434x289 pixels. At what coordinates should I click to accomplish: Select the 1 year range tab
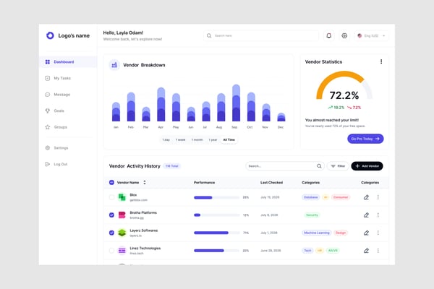pyautogui.click(x=213, y=140)
